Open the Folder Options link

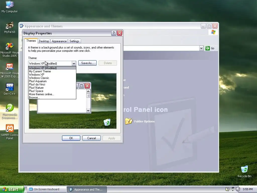[x=144, y=121]
